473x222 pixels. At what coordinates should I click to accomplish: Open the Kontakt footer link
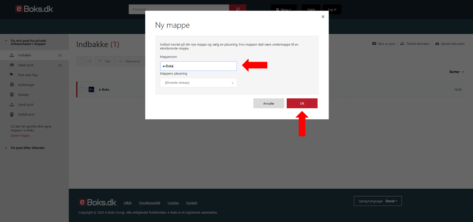coord(192,203)
